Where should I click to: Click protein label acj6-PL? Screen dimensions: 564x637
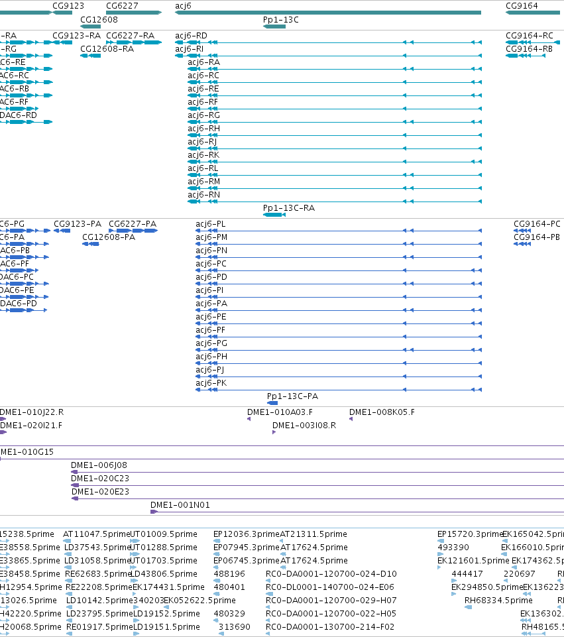210,224
